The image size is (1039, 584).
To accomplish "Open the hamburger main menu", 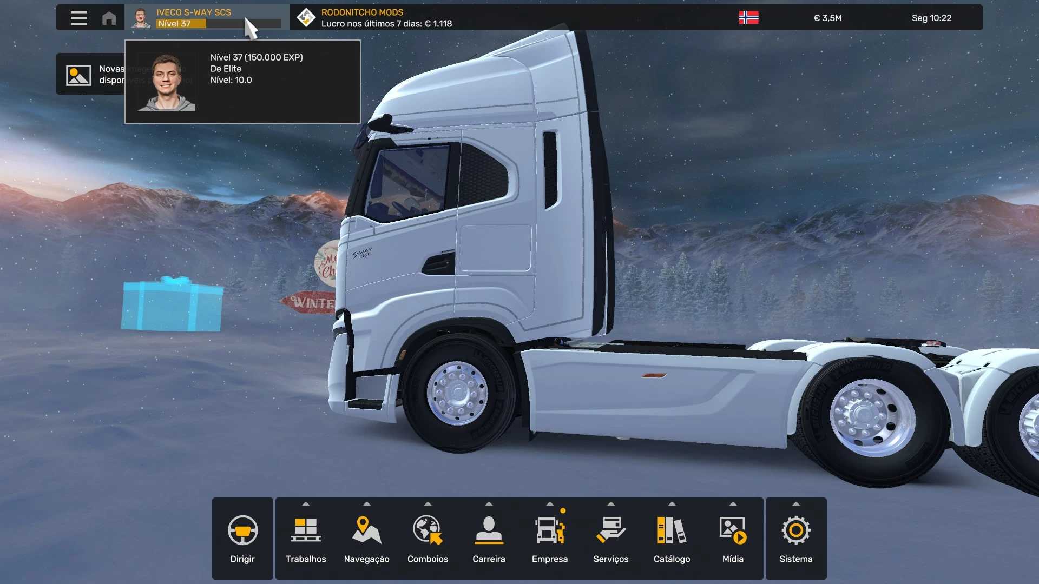I will pyautogui.click(x=78, y=18).
